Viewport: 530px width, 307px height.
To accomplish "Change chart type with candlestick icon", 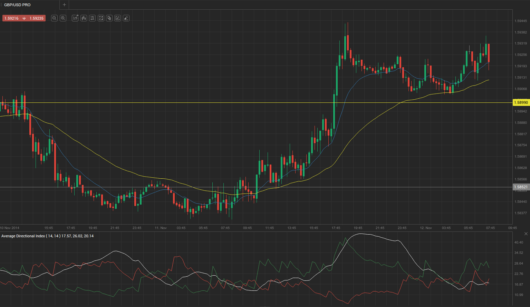I will (84, 18).
